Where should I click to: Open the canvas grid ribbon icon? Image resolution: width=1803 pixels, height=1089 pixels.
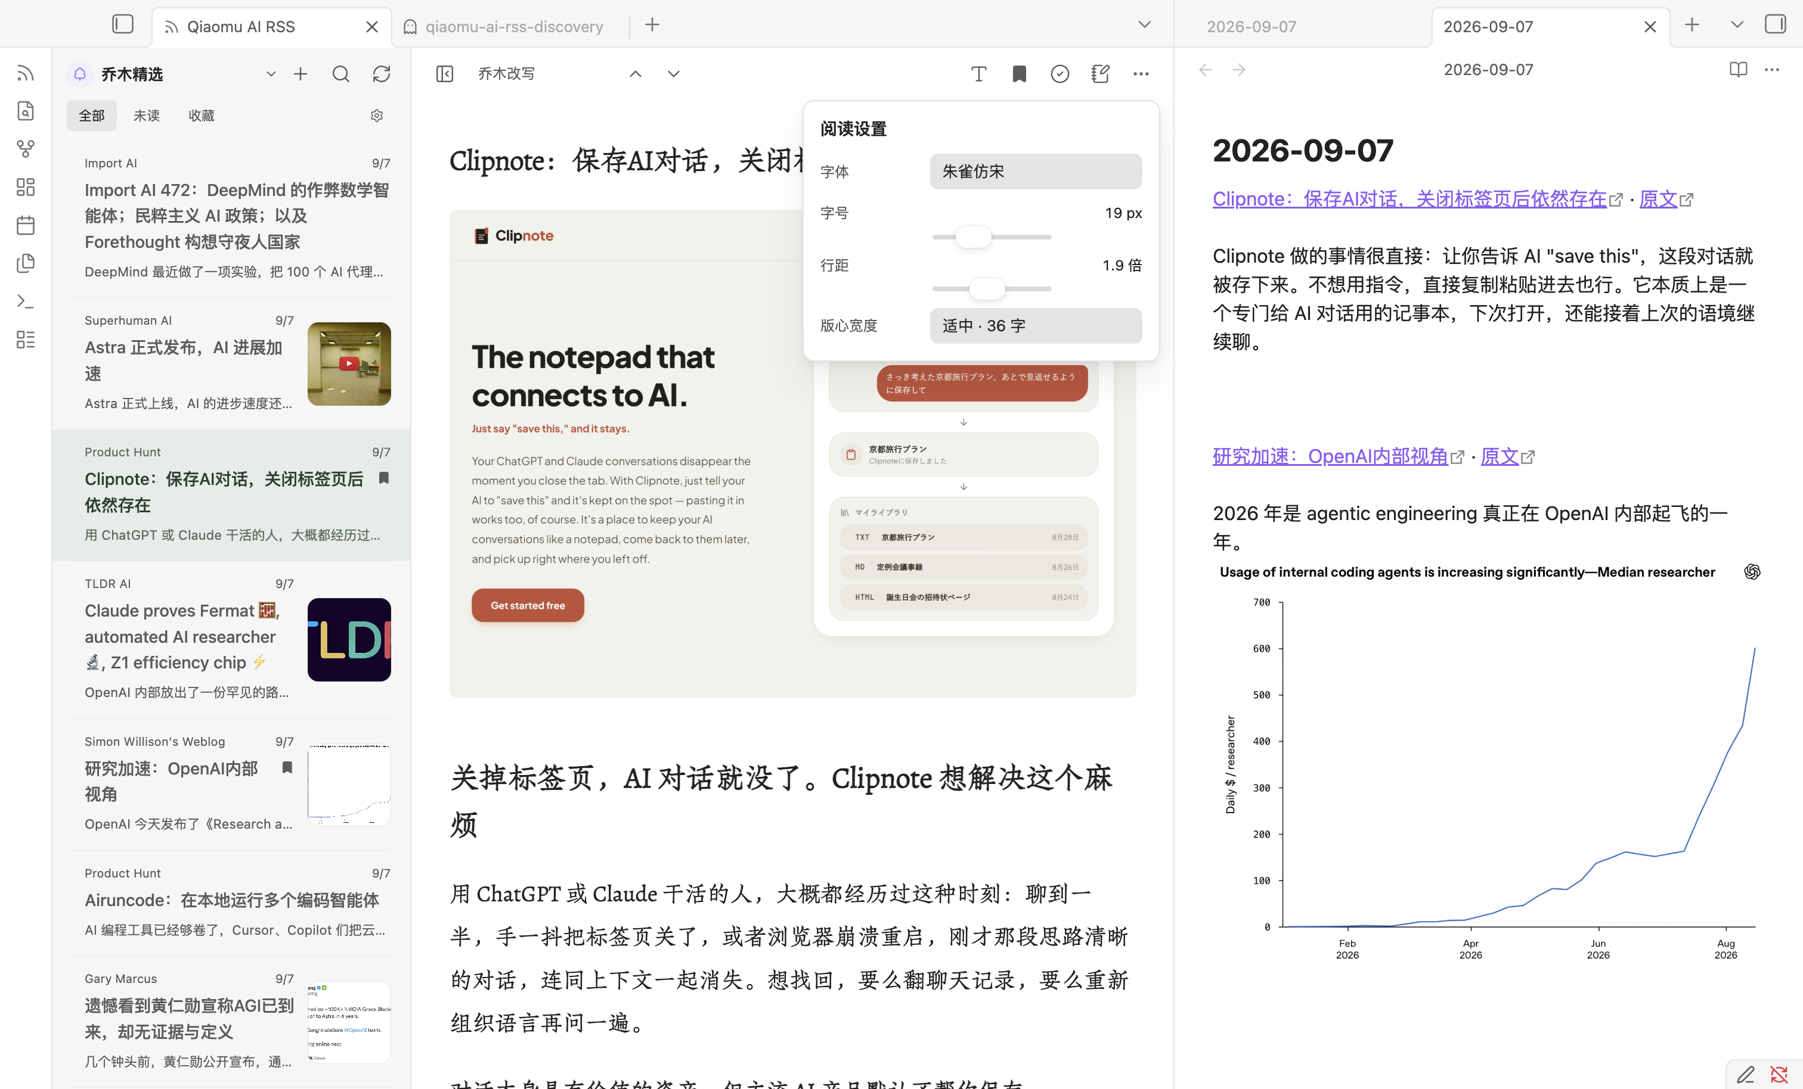[26, 187]
